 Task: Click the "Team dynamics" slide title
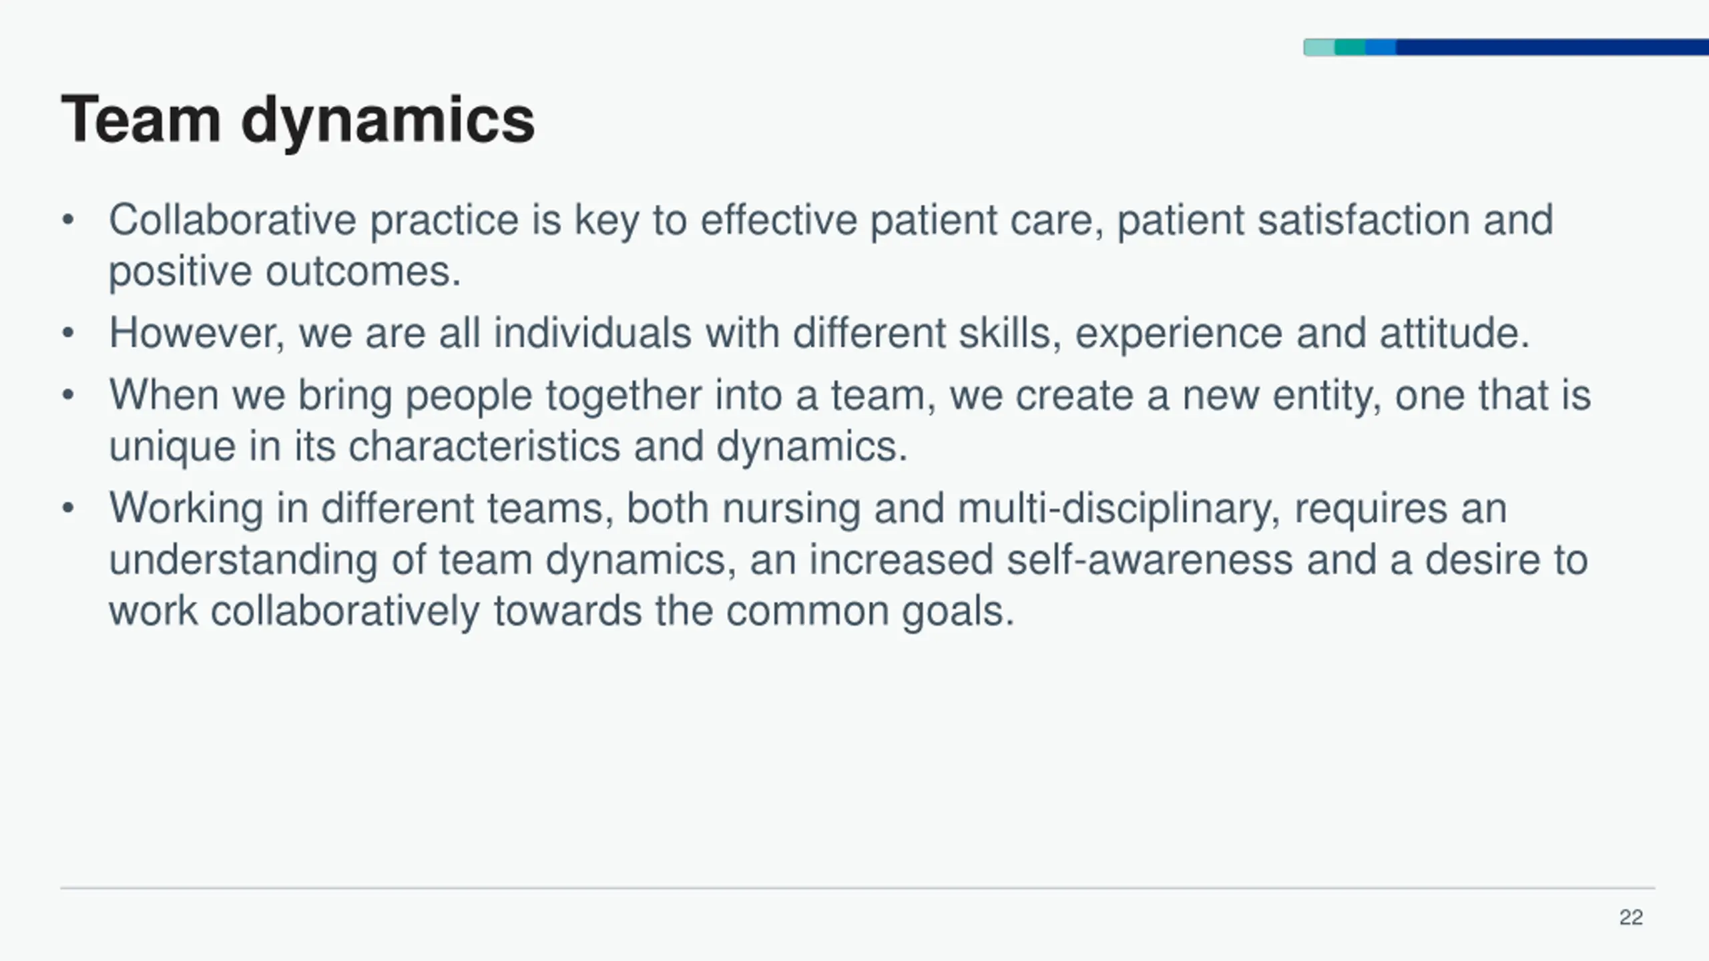click(298, 121)
